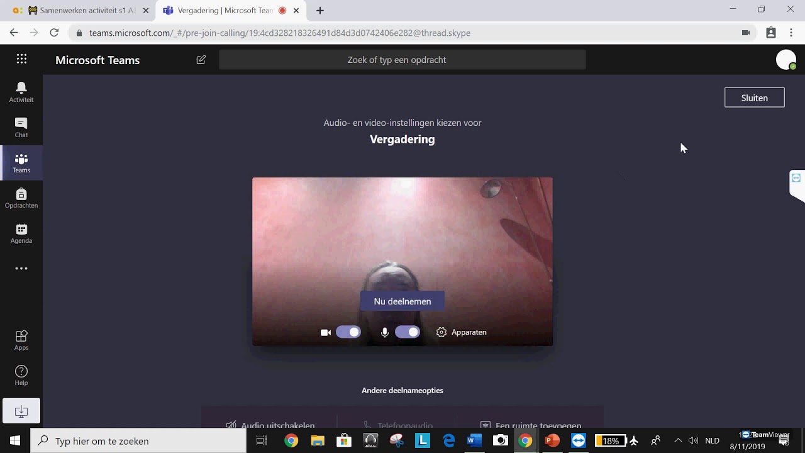Click the download desktop app icon
Screen dimensions: 805x453
(x=21, y=411)
